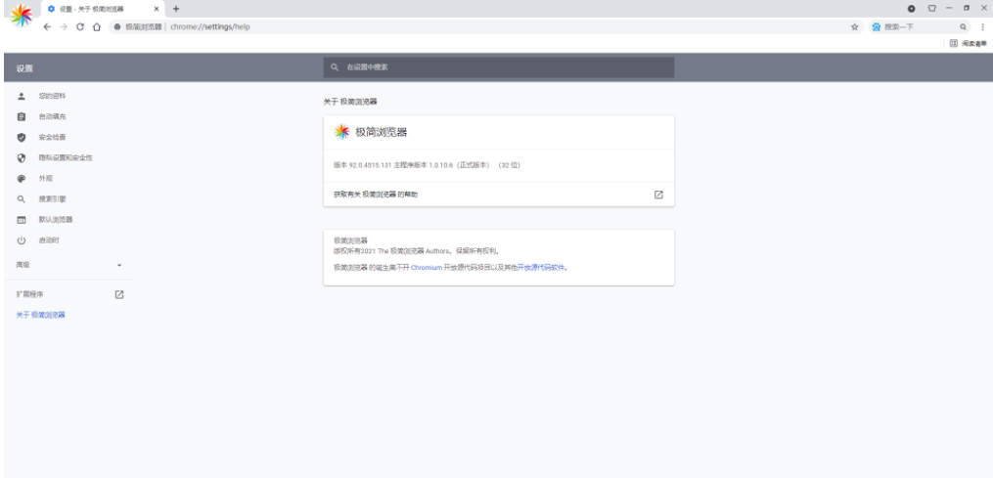
Task: Click the 版权所有2021 copyright text
Action: [x=417, y=250]
